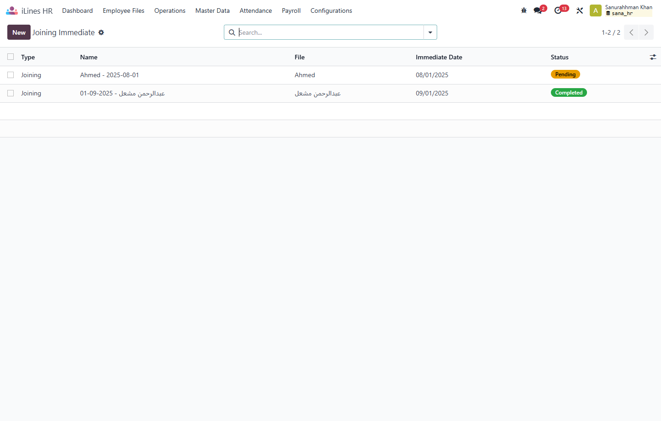Sort by the Type column header

click(x=28, y=57)
